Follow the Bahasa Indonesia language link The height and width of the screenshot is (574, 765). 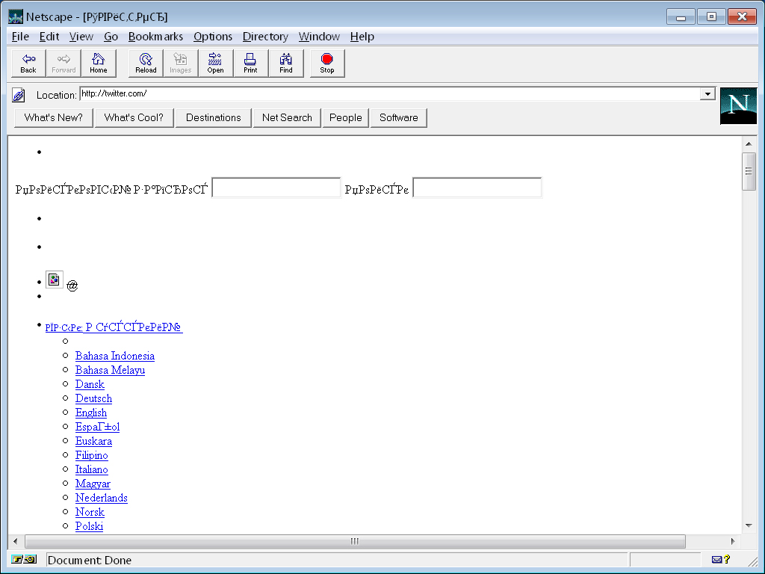coord(115,356)
